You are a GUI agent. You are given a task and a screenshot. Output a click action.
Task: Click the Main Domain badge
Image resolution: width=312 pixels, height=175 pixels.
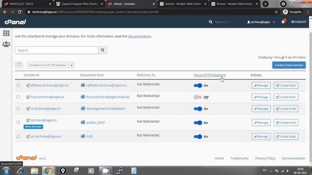click(x=33, y=126)
